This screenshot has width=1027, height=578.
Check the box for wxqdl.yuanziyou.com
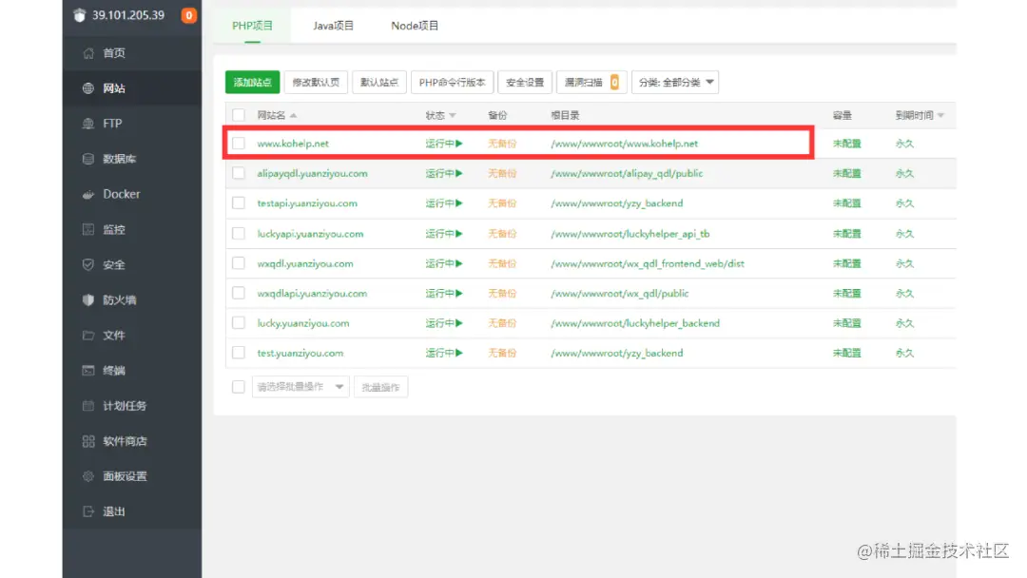tap(239, 263)
